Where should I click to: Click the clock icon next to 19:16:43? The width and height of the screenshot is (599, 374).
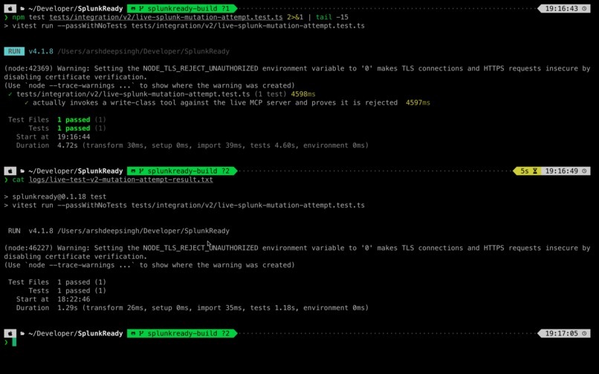(x=584, y=8)
